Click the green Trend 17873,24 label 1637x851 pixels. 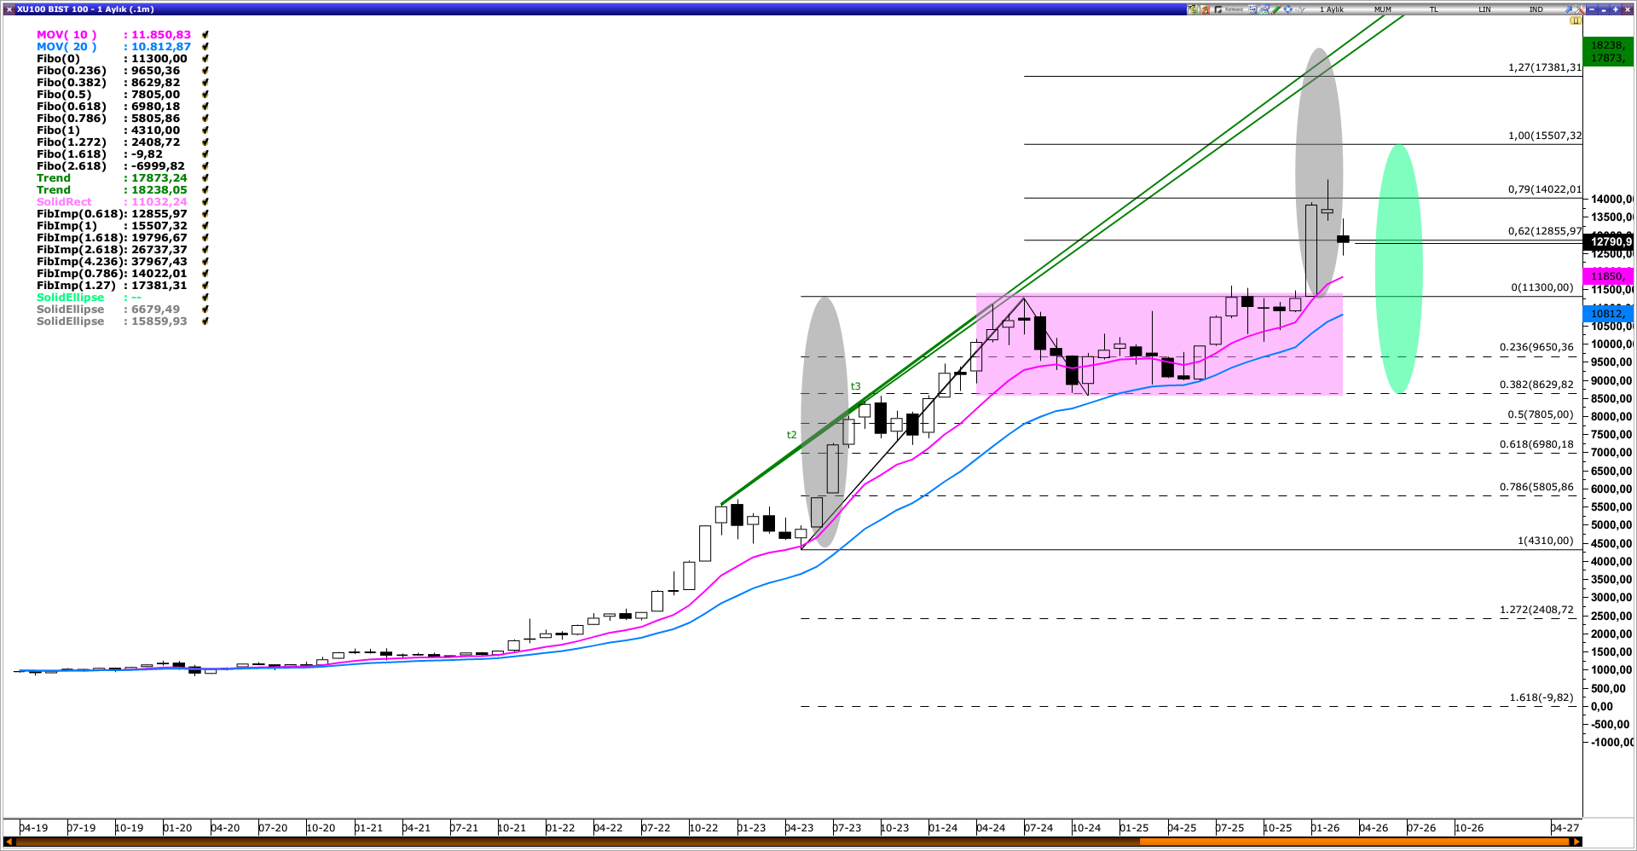click(54, 178)
